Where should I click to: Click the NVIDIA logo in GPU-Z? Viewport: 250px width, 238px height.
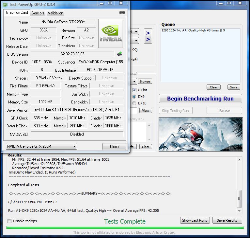pyautogui.click(x=111, y=34)
